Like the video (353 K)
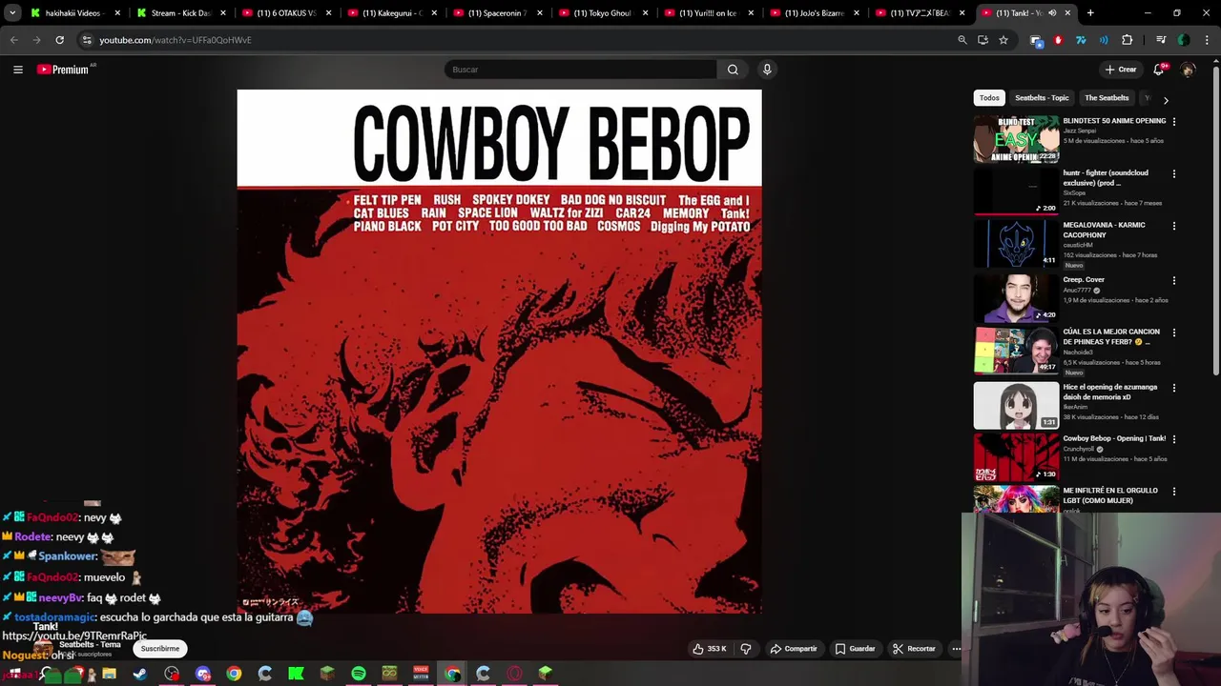This screenshot has width=1221, height=686. click(x=710, y=649)
